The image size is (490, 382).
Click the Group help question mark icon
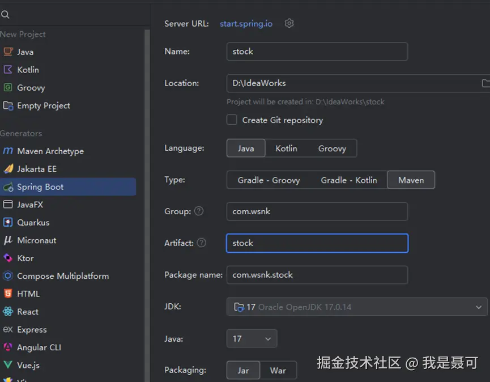tap(199, 211)
